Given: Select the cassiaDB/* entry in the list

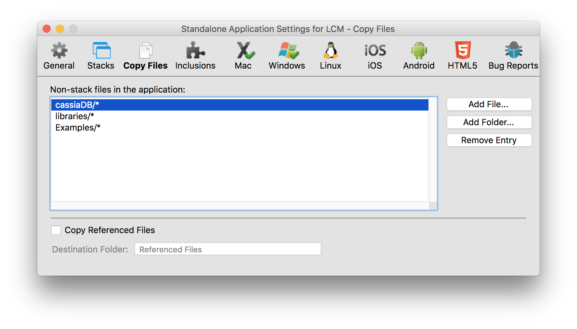Looking at the screenshot, I should (240, 105).
